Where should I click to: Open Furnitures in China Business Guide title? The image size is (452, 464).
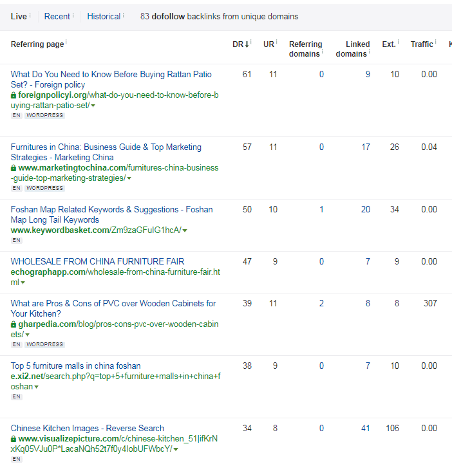pos(106,152)
